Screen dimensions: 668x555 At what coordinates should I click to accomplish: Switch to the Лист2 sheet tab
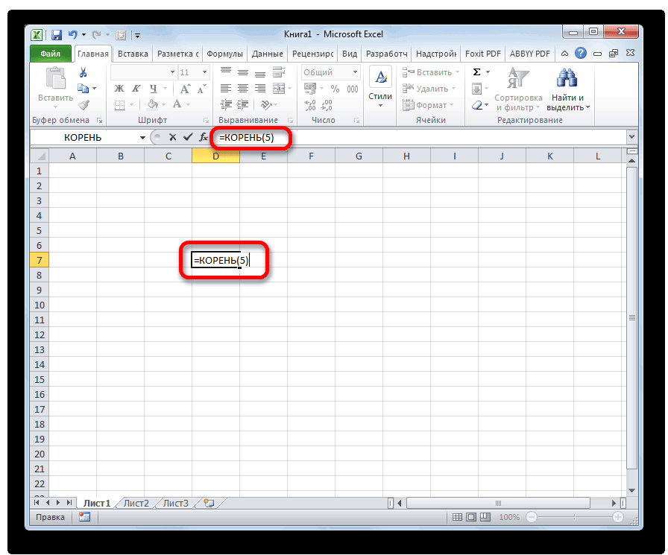point(136,503)
